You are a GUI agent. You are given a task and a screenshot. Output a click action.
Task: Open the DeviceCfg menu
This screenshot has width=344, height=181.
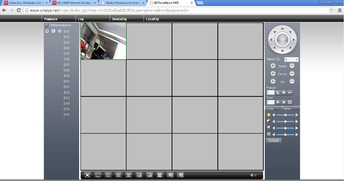tap(119, 19)
